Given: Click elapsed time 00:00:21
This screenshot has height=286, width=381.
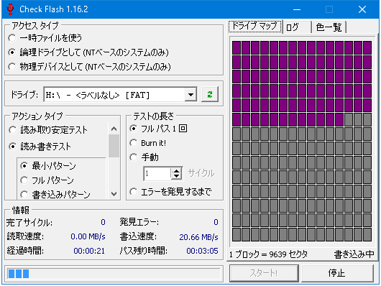Looking at the screenshot, I should click(x=89, y=251).
